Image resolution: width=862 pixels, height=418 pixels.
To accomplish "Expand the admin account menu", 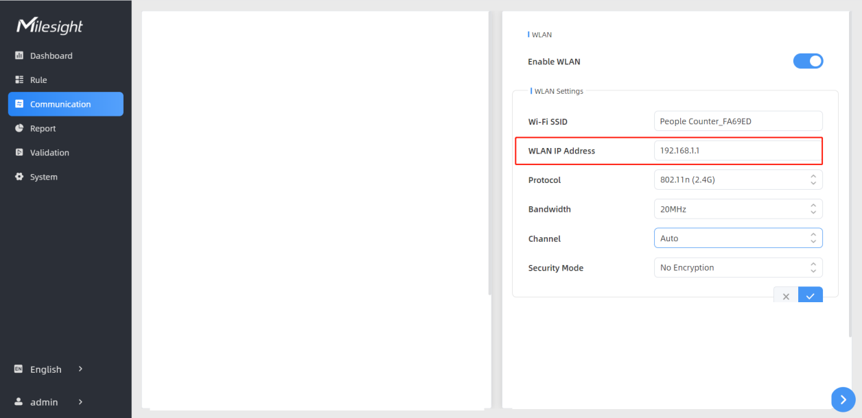I will coord(48,402).
